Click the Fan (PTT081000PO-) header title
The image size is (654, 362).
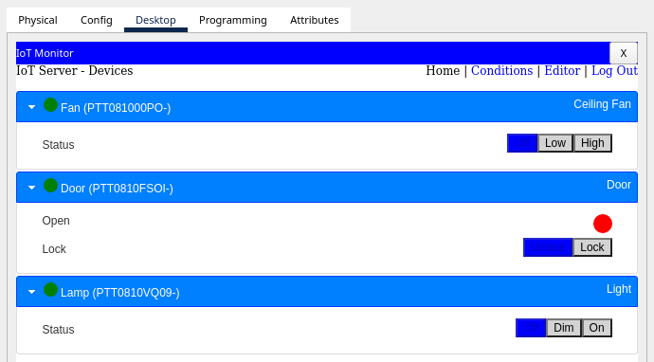116,108
